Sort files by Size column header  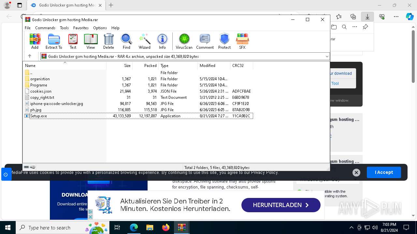pos(120,66)
